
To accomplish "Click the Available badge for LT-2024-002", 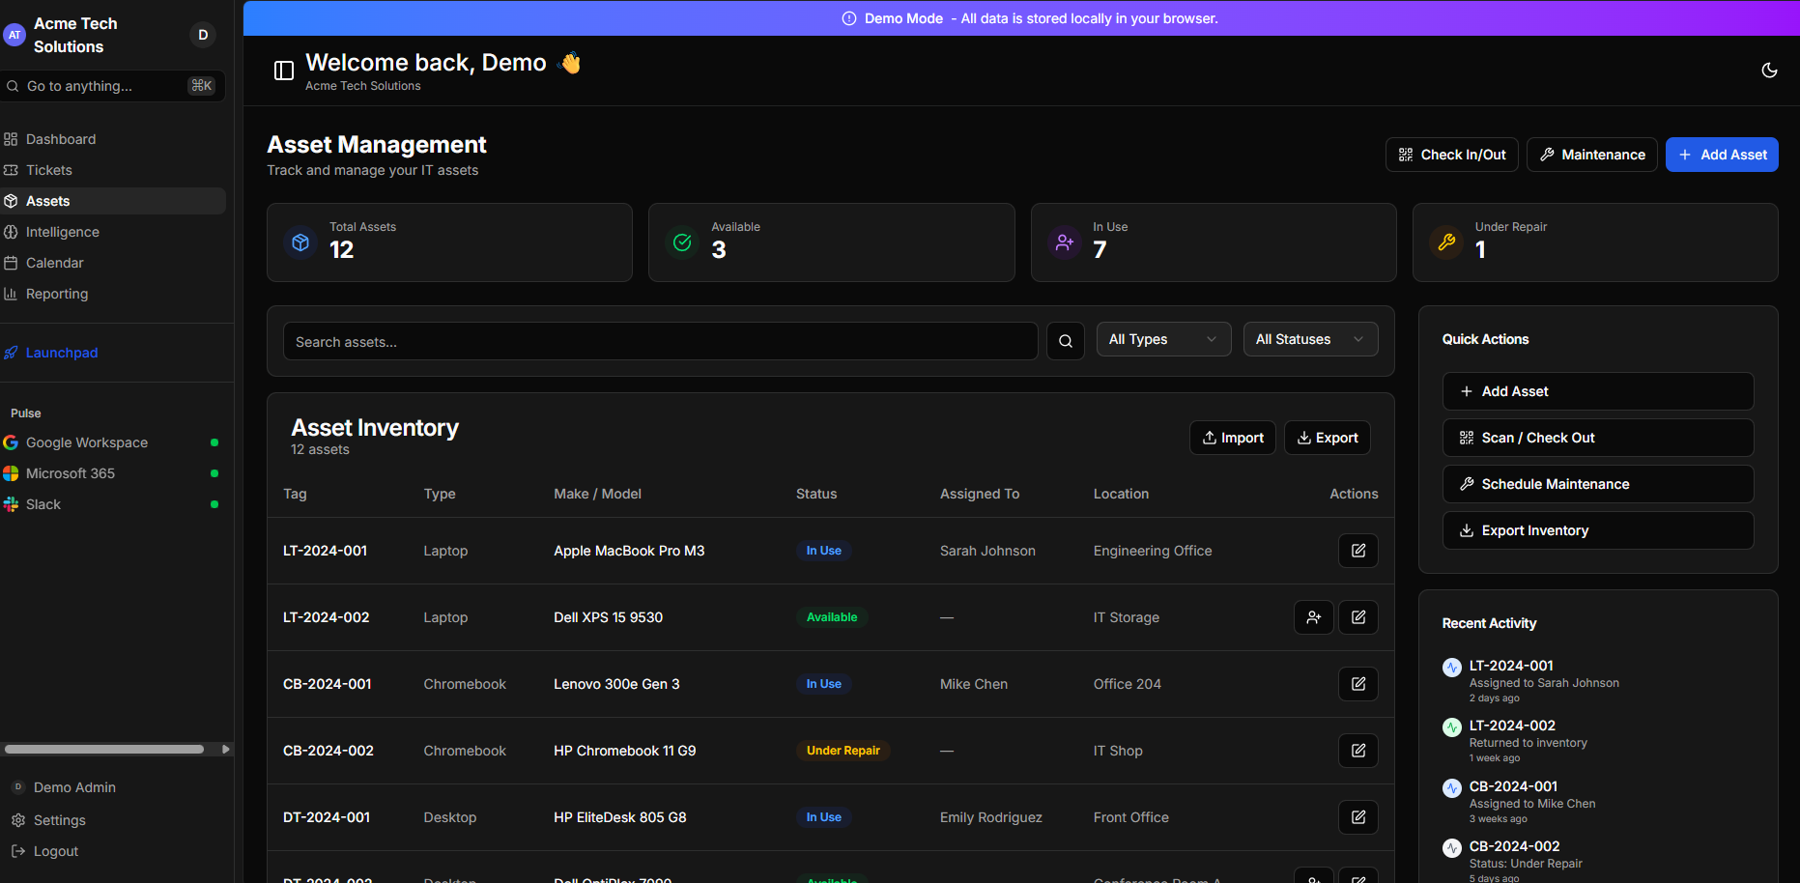I will (x=832, y=617).
